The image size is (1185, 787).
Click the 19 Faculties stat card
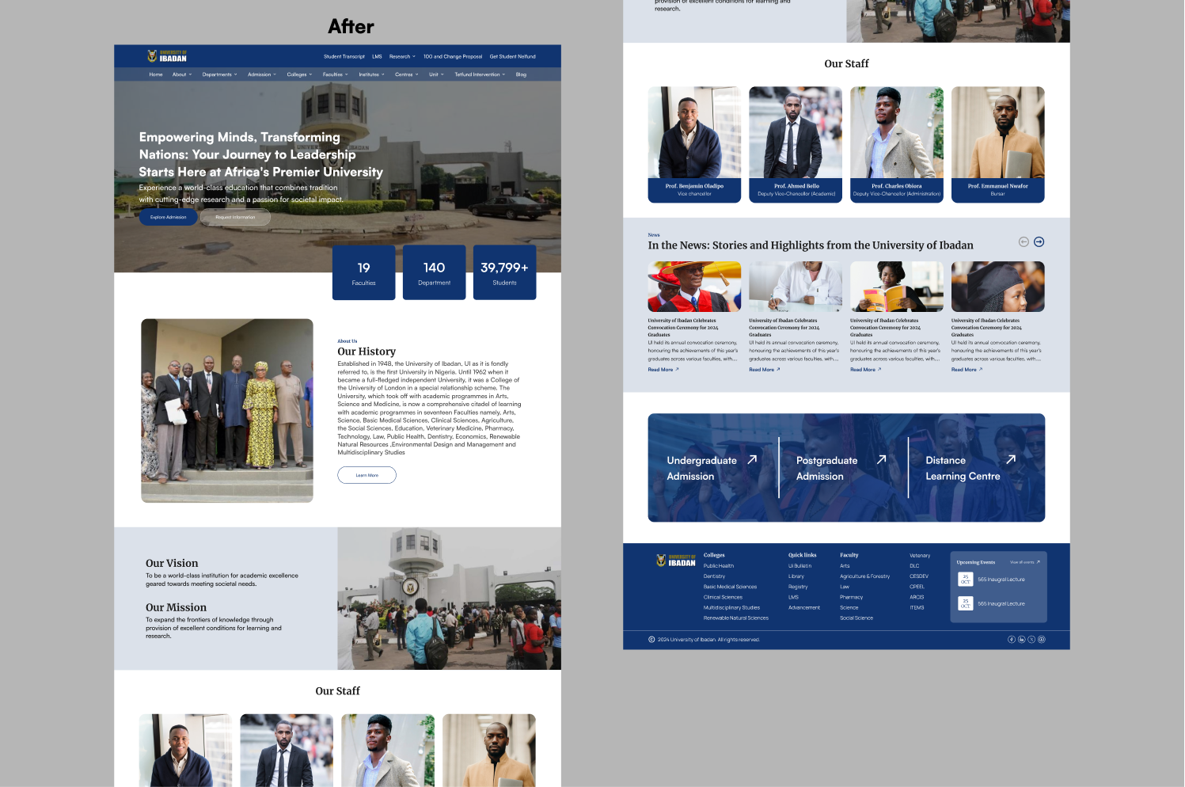[x=363, y=272]
